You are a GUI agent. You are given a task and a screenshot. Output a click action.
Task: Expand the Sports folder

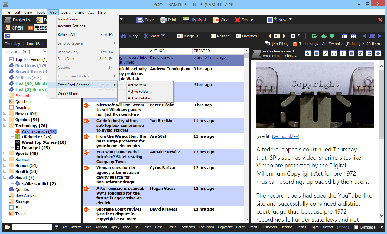(5, 153)
